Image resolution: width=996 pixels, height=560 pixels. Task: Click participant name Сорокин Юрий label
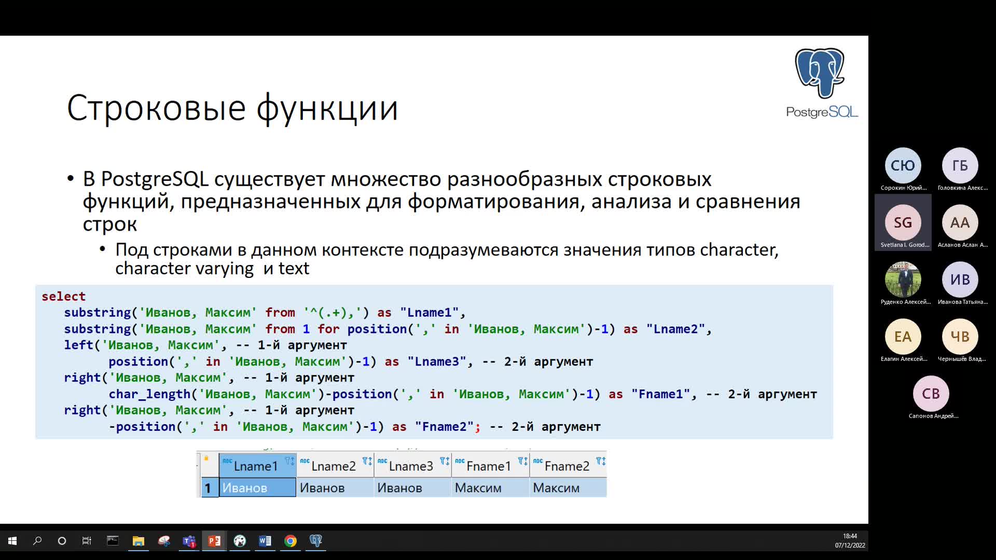903,188
